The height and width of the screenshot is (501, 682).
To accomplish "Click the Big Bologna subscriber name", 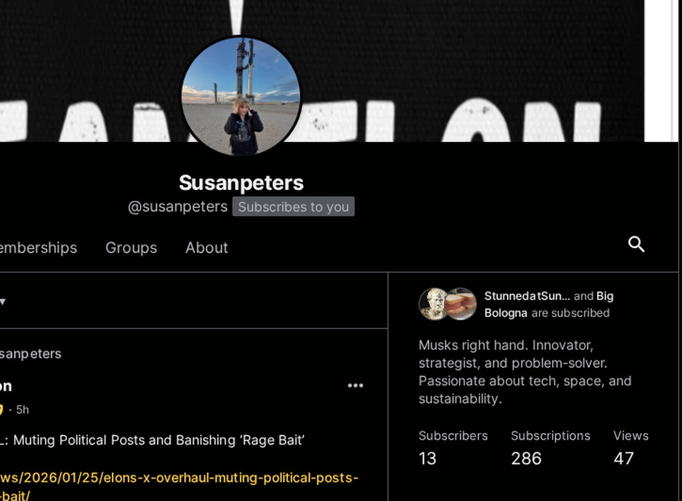I will 549,304.
